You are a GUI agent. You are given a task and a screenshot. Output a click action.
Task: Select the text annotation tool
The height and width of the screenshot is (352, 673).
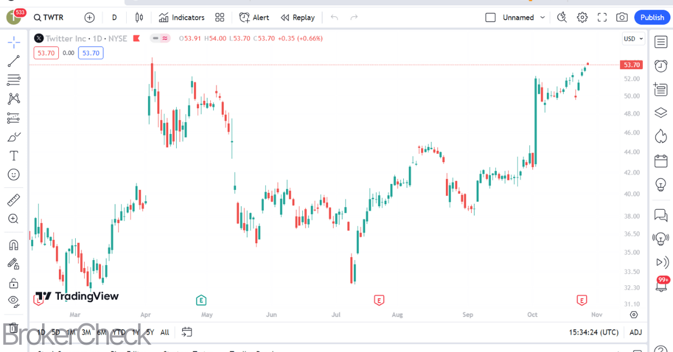point(14,156)
